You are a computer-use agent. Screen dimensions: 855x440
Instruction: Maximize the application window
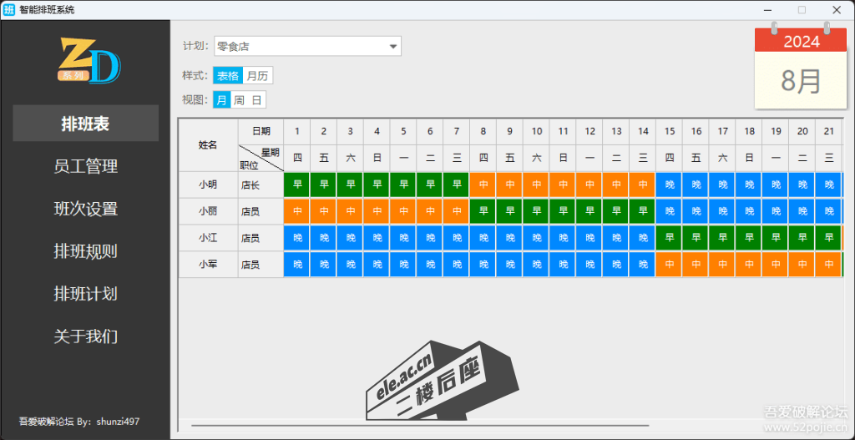[802, 10]
